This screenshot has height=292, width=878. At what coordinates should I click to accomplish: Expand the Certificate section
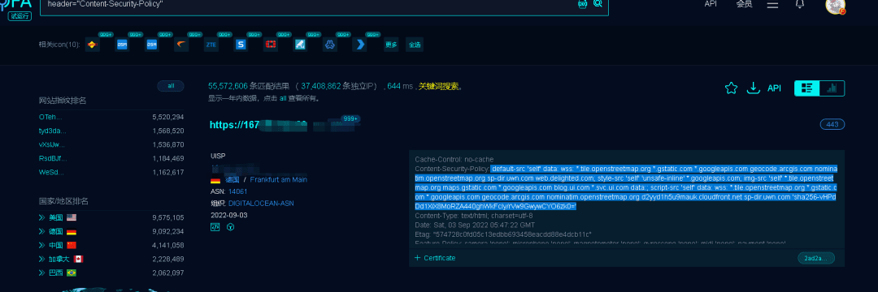(435, 258)
